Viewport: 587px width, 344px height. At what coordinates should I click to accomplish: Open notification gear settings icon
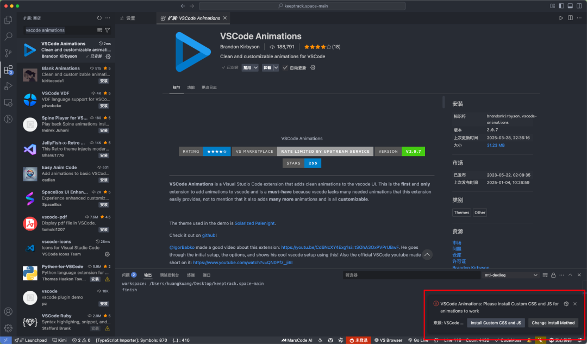click(x=566, y=304)
